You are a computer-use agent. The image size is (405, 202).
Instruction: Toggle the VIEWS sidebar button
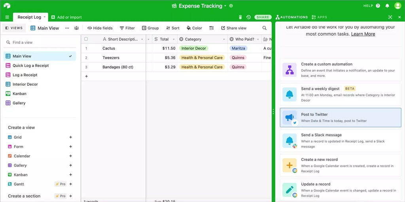(14, 28)
